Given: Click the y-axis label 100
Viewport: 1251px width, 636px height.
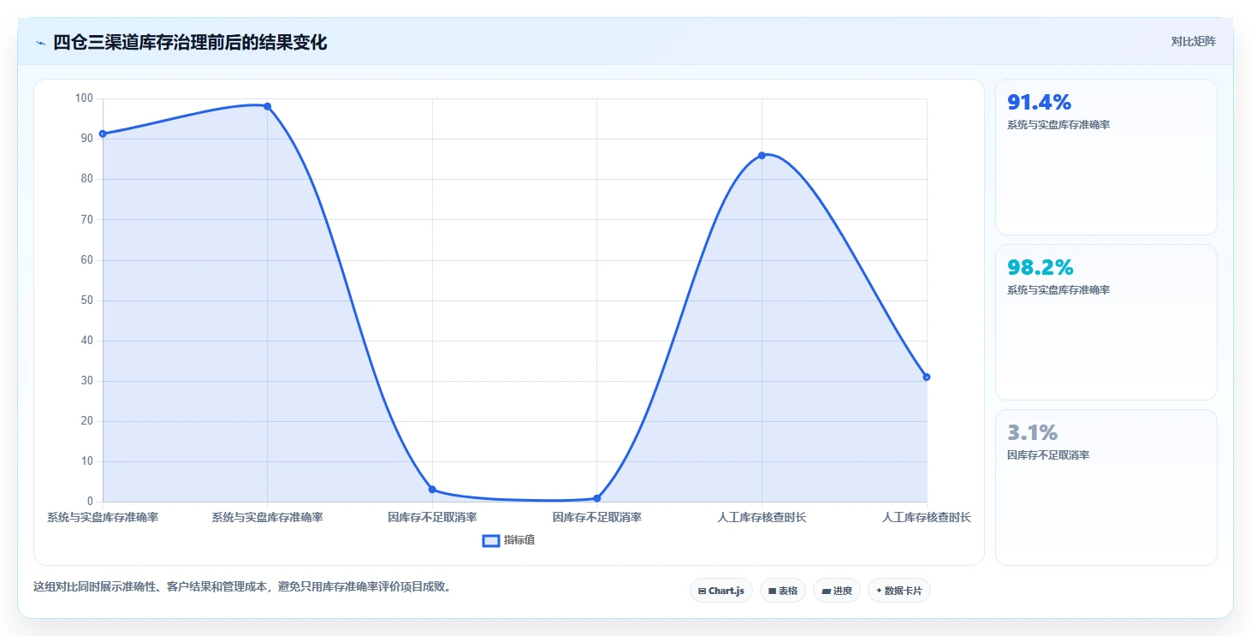Looking at the screenshot, I should [84, 98].
